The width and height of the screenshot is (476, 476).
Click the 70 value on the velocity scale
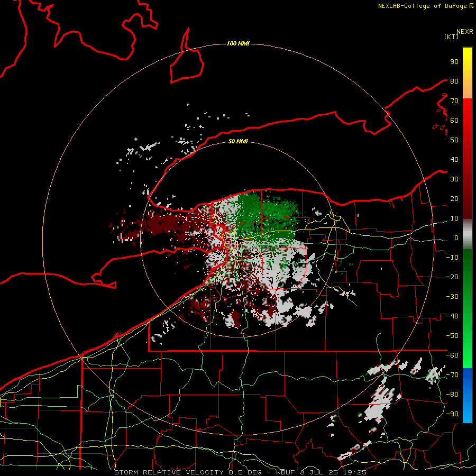pyautogui.click(x=454, y=101)
